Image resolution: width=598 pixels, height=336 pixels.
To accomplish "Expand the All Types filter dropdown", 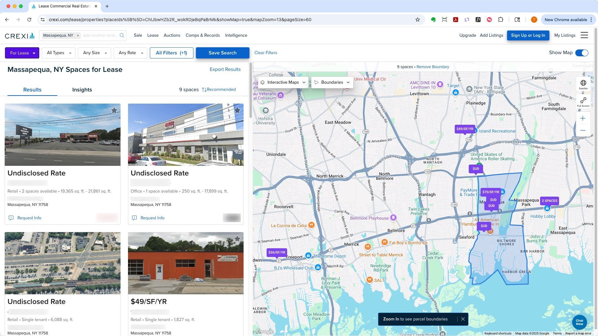I will point(59,53).
